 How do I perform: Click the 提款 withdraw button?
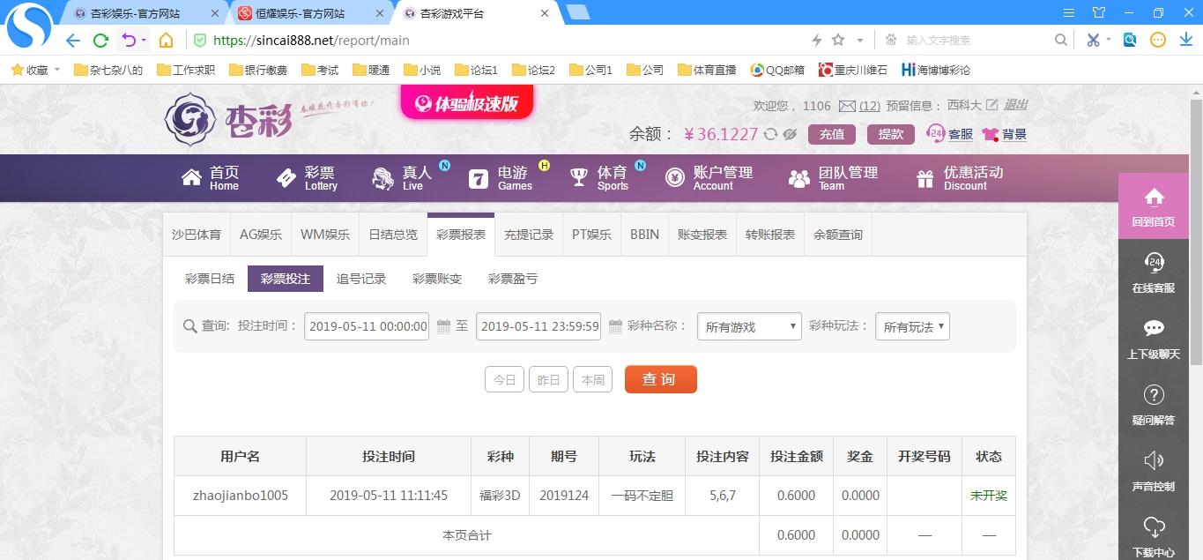[x=891, y=134]
